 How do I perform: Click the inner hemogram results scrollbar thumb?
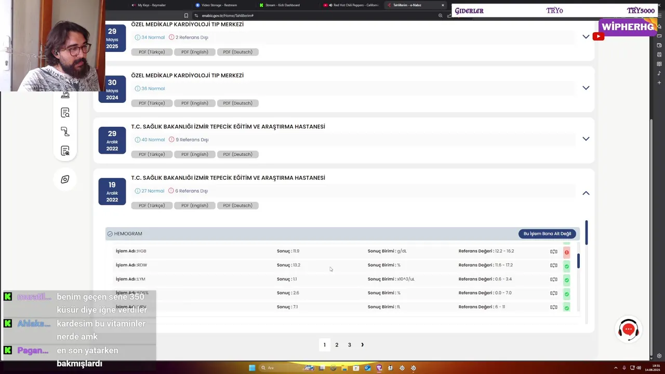pos(578,261)
